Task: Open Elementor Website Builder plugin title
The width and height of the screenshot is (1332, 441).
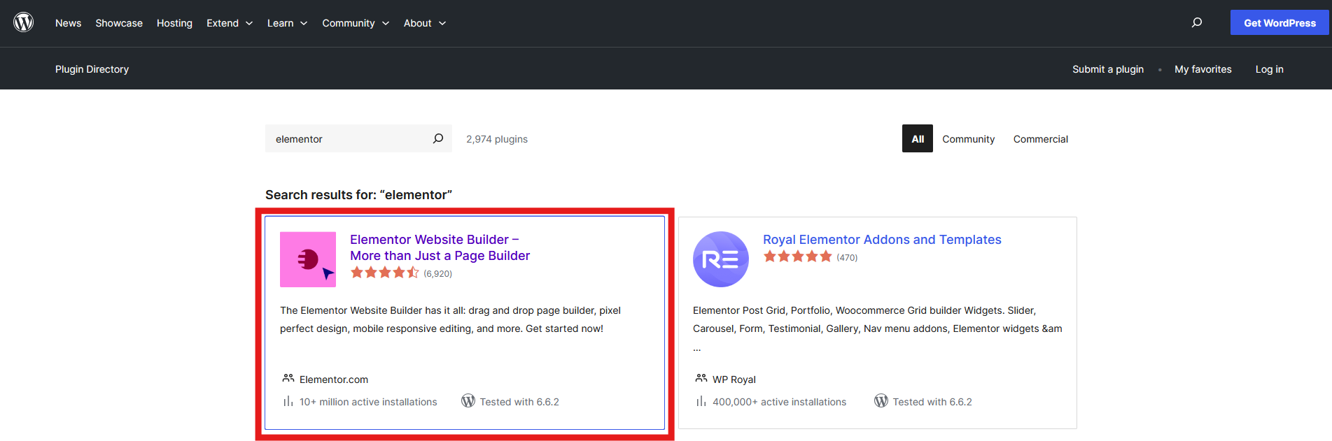Action: (440, 247)
